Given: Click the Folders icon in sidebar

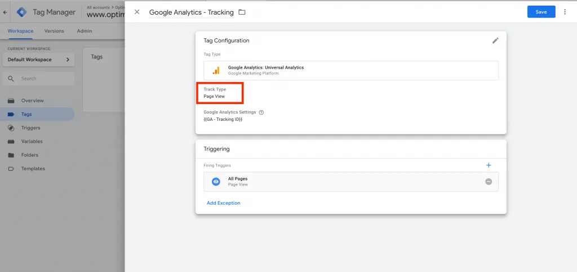Looking at the screenshot, I should [x=11, y=155].
